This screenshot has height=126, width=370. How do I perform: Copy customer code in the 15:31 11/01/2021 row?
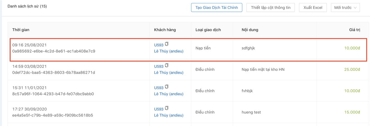tap(167, 87)
